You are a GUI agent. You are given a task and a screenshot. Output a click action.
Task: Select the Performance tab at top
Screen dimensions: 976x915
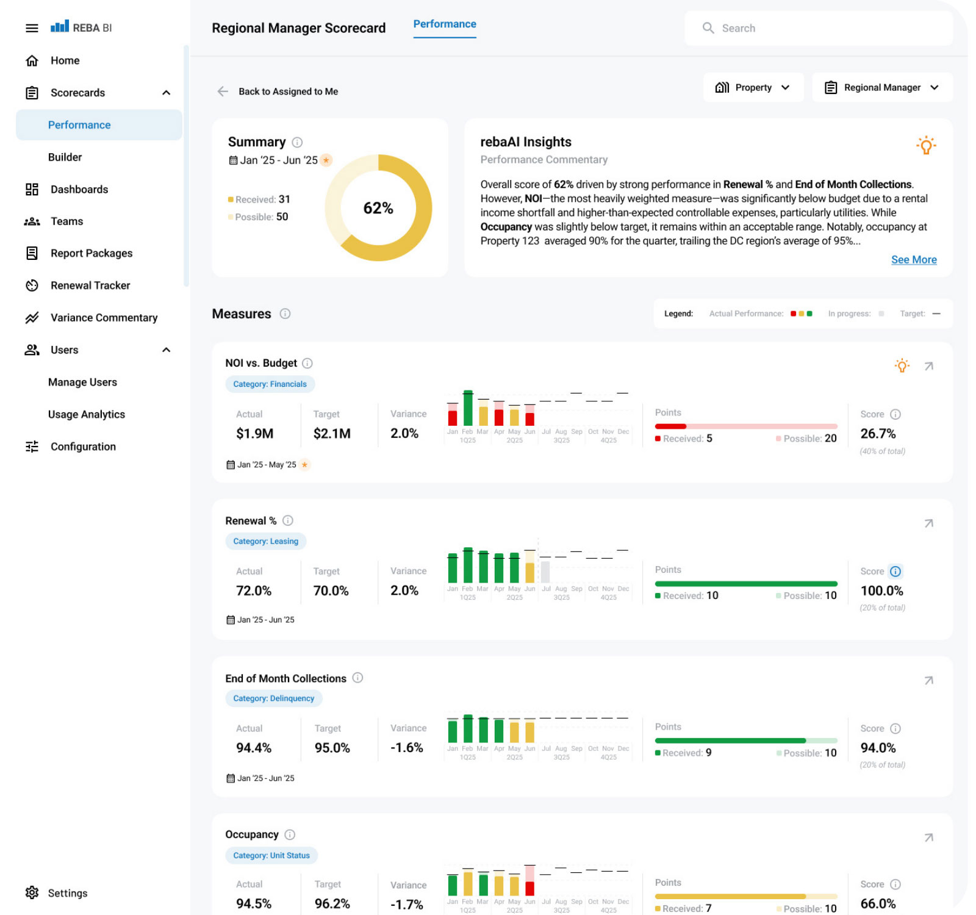tap(445, 24)
